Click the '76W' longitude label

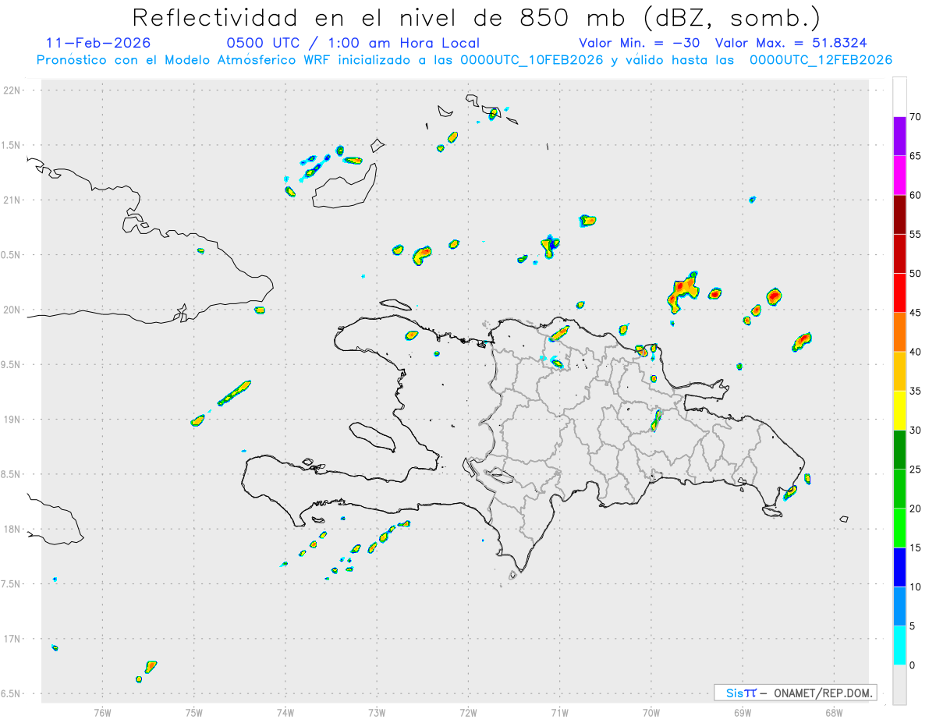pyautogui.click(x=102, y=713)
